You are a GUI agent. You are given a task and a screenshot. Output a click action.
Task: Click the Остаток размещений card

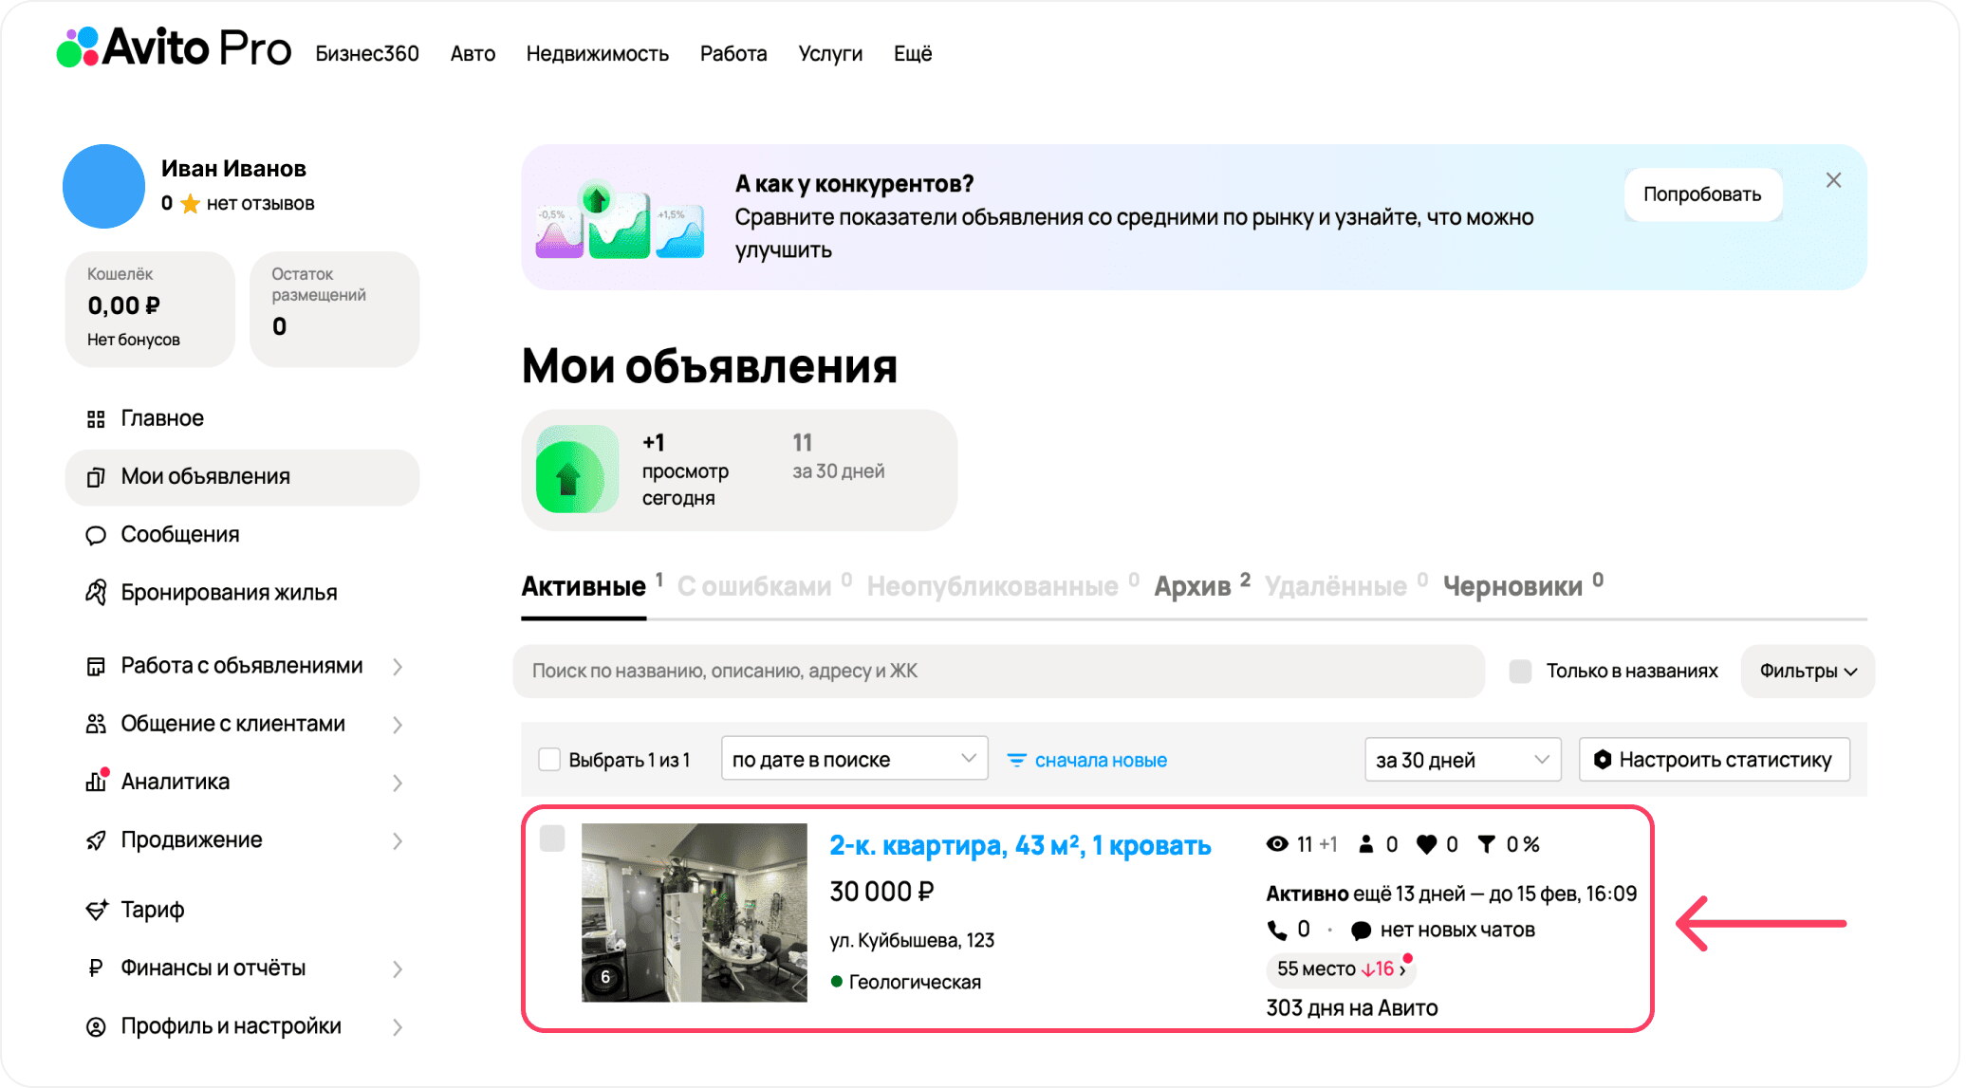[334, 309]
